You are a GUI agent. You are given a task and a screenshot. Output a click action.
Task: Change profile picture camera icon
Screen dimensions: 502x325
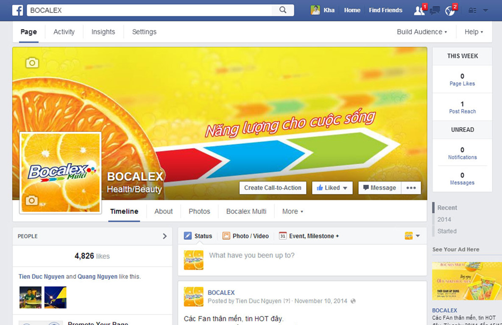pos(32,200)
